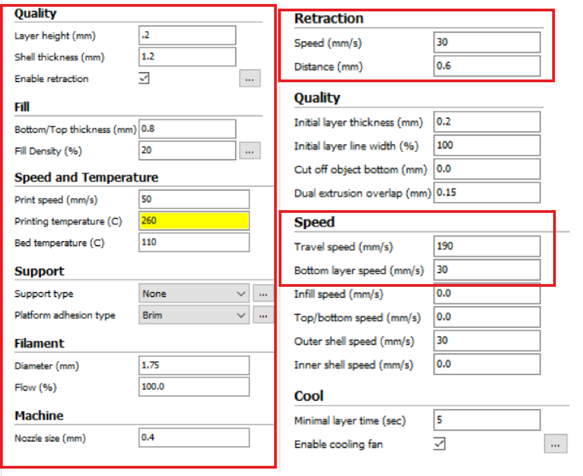583x476 pixels.
Task: Open cooling fan extra settings button
Action: pyautogui.click(x=555, y=444)
